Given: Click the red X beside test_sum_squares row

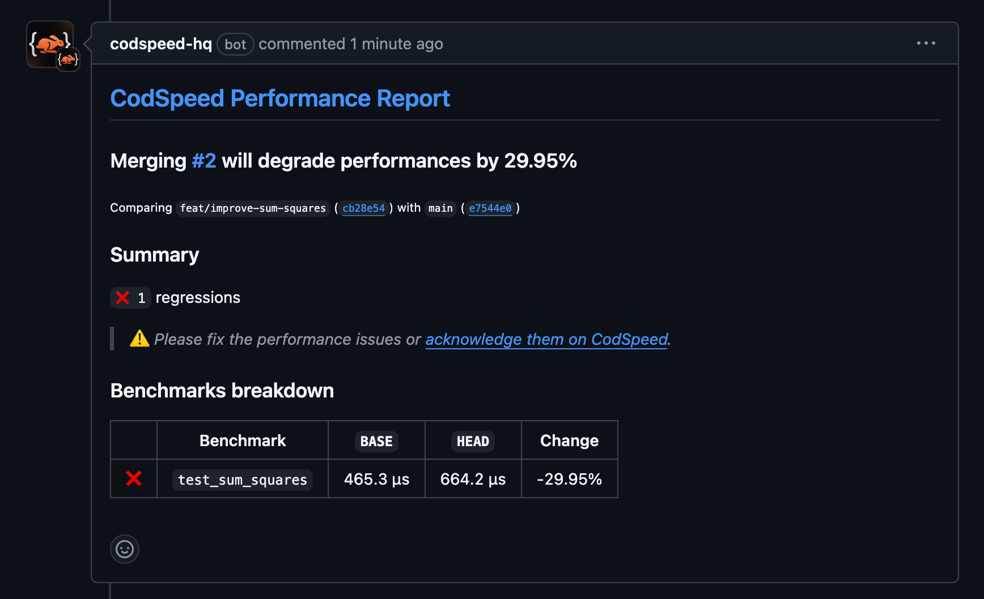Looking at the screenshot, I should pos(133,478).
